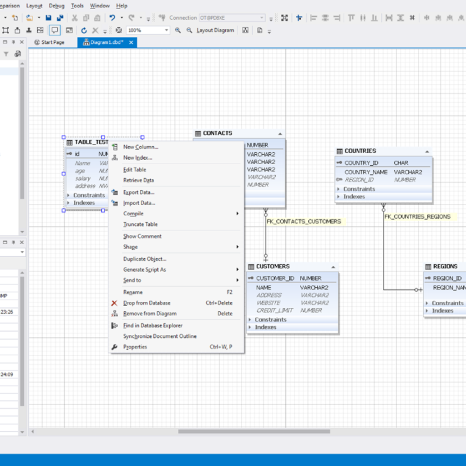Viewport: 466px width, 466px height.
Task: Click the Copy icon in toolbar
Action: pyautogui.click(x=86, y=18)
